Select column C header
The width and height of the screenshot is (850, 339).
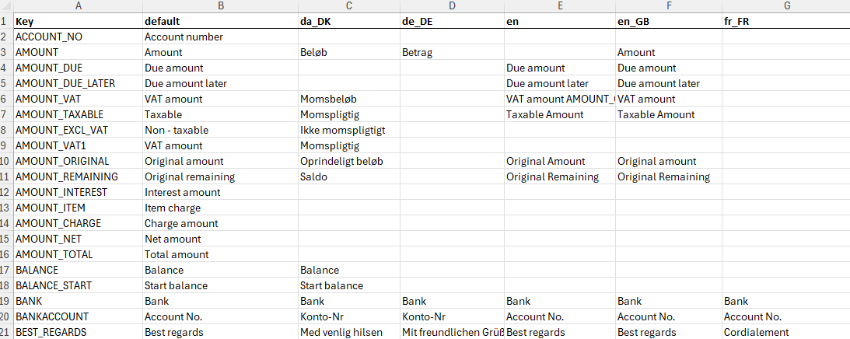[x=348, y=6]
